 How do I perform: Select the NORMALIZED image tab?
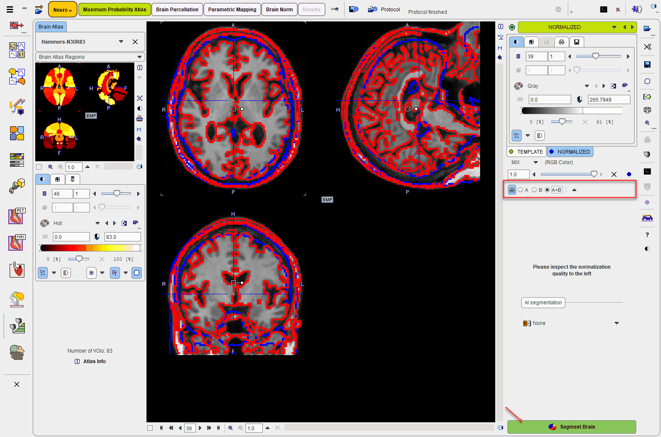[x=570, y=152]
